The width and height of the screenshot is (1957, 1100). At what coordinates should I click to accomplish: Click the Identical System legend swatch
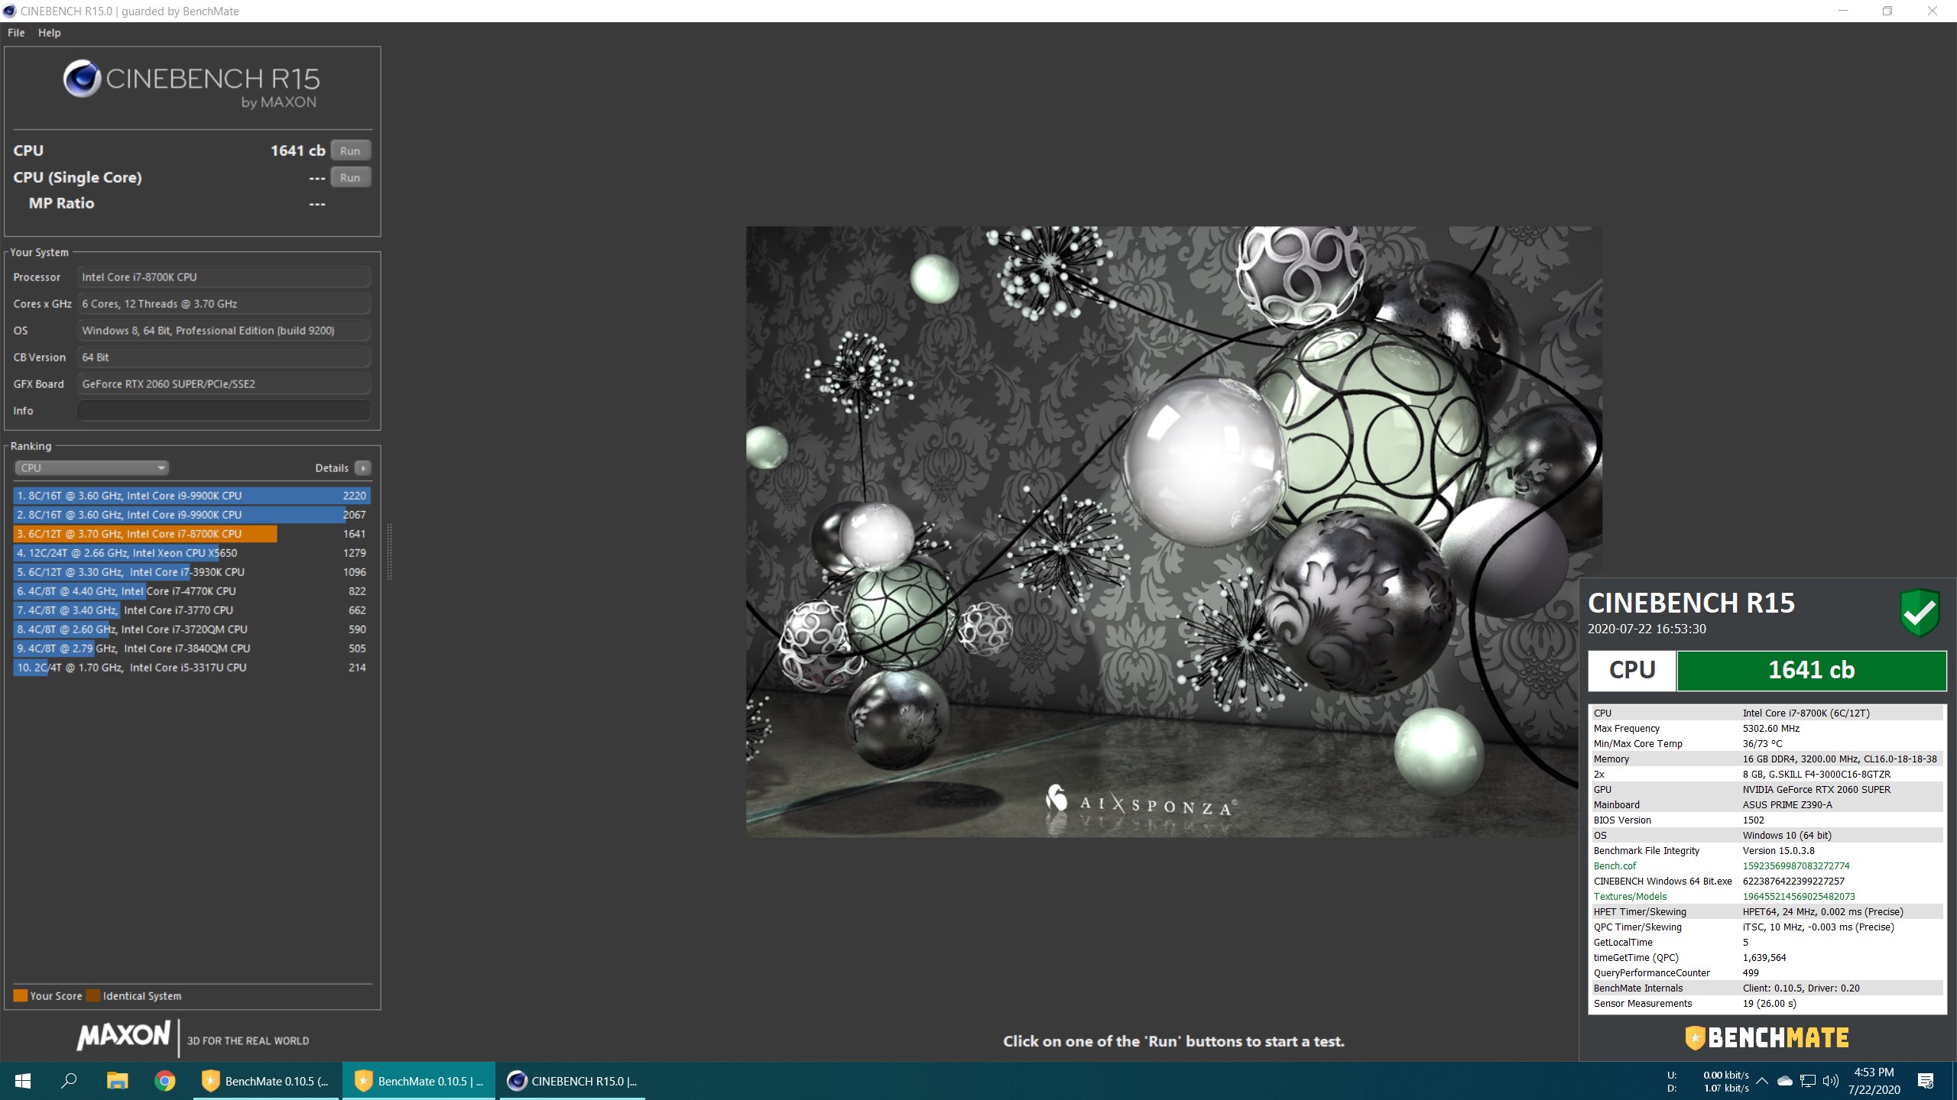point(93,995)
